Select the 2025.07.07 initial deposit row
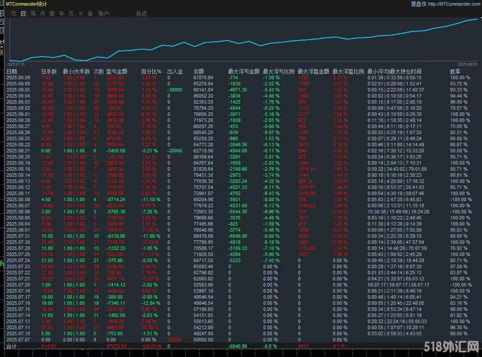This screenshot has height=357, width=482. pos(18,340)
